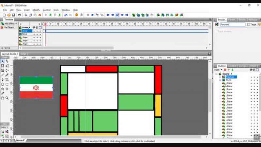261x147 pixels.
Task: Switch to the Content tab
Action: click(232, 66)
